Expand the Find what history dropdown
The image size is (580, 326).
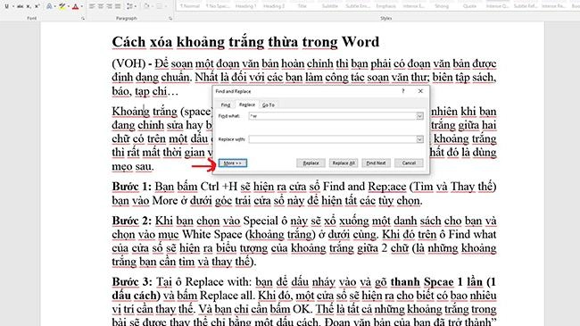(x=419, y=116)
